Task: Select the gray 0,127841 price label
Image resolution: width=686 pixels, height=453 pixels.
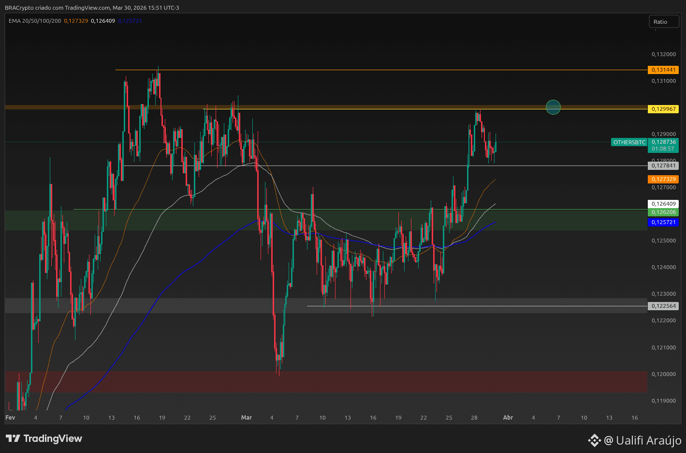Action: pos(663,166)
